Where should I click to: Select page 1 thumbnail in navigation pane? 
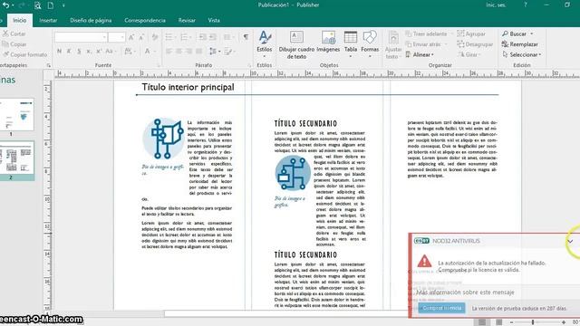pos(16,114)
